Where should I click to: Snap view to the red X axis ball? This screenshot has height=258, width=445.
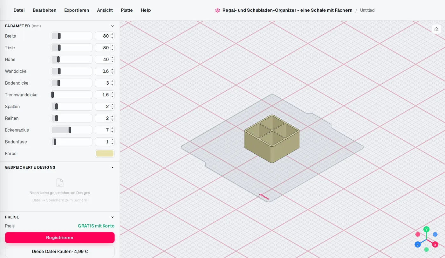tap(435, 245)
